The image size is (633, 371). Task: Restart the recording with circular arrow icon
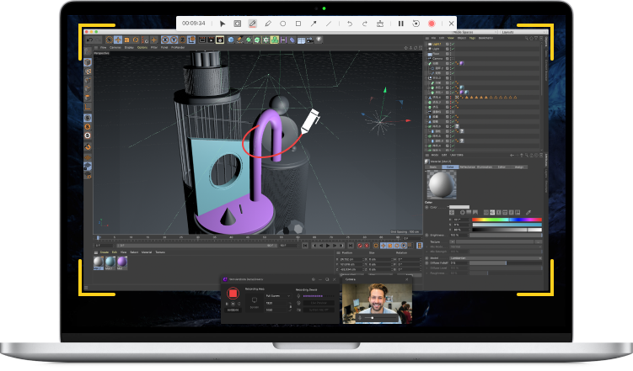click(416, 24)
